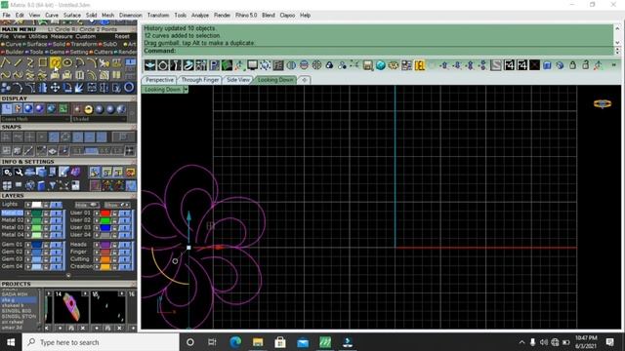Open project thumbnail number 14
Screen dimensions: 625x351
(x=71, y=307)
